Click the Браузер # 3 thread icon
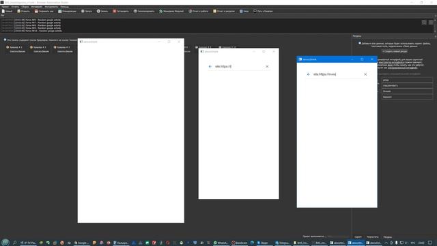Screen dimensions: 437x246 [x=55, y=47]
